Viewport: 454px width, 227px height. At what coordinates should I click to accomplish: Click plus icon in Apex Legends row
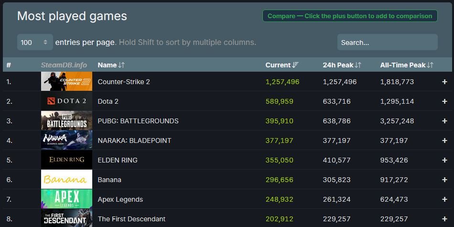coord(444,199)
